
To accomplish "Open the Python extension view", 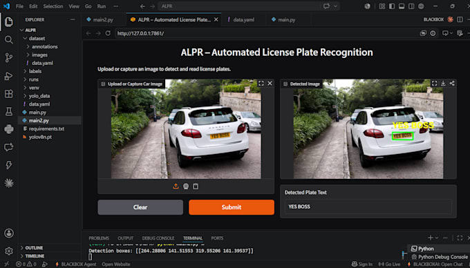I will tap(9, 129).
